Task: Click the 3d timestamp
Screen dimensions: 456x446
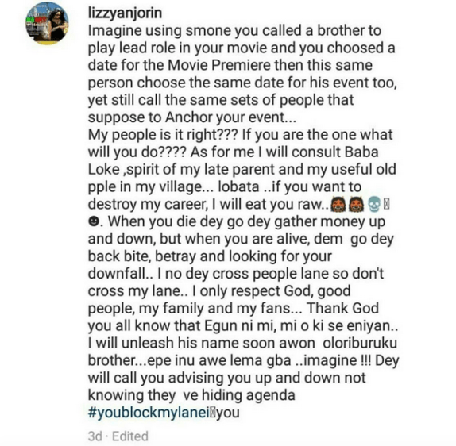Action: point(95,436)
